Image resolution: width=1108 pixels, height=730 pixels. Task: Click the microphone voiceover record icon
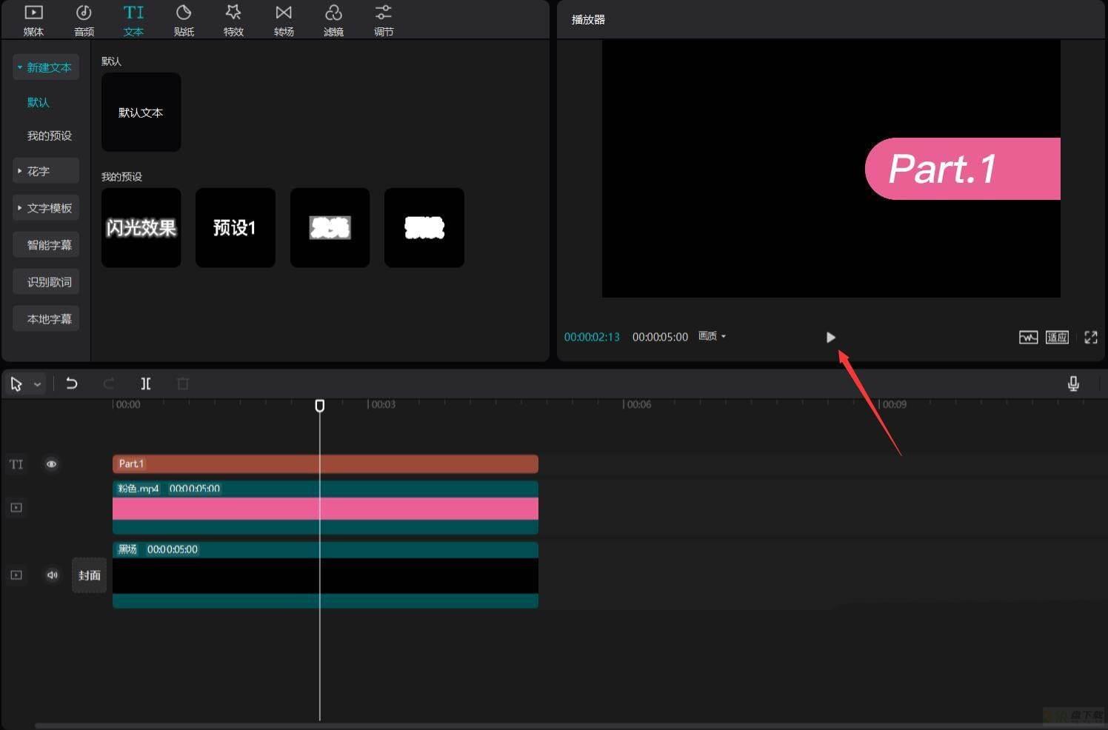1073,384
